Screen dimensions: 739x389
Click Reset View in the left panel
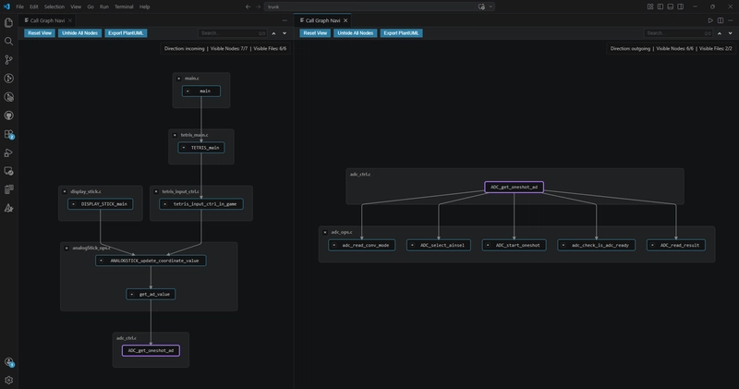point(40,33)
